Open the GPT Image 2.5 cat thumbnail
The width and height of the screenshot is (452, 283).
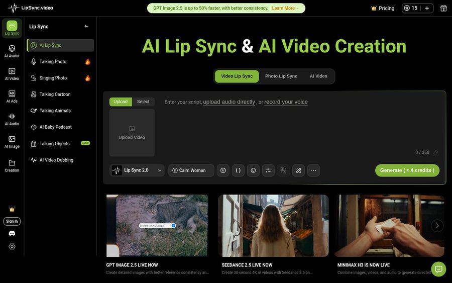tap(157, 226)
